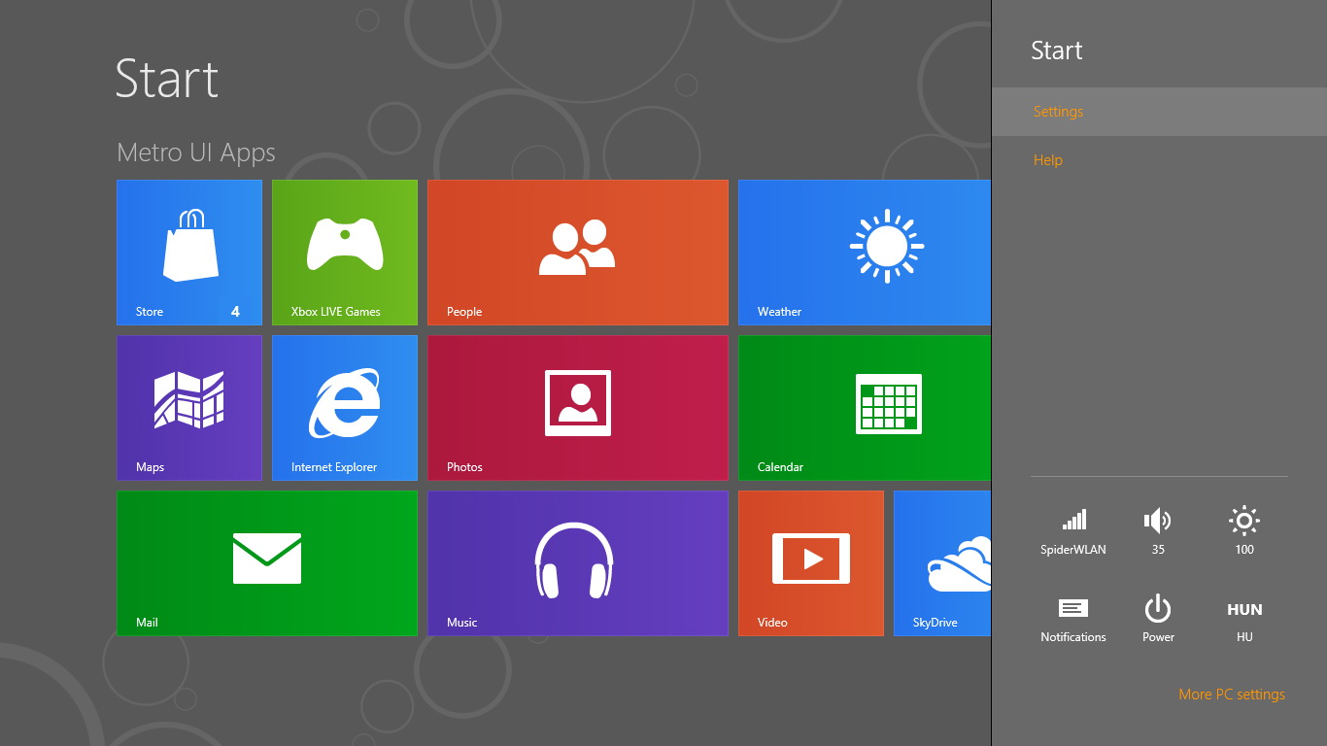Open the Weather tile

point(865,253)
